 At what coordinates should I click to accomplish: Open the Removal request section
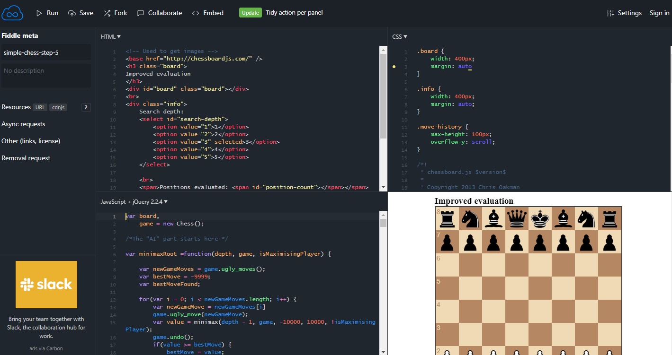(x=26, y=158)
